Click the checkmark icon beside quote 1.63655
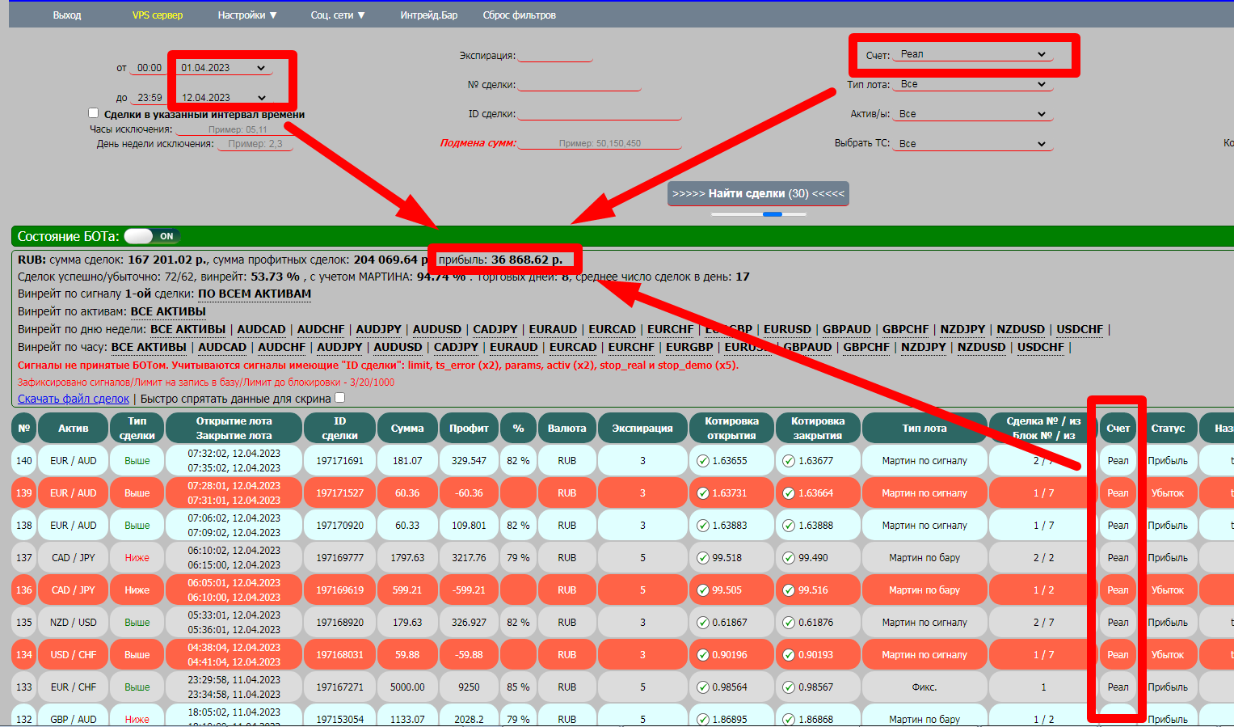 click(x=703, y=461)
